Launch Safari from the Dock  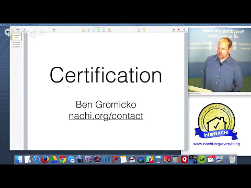(x=36, y=159)
